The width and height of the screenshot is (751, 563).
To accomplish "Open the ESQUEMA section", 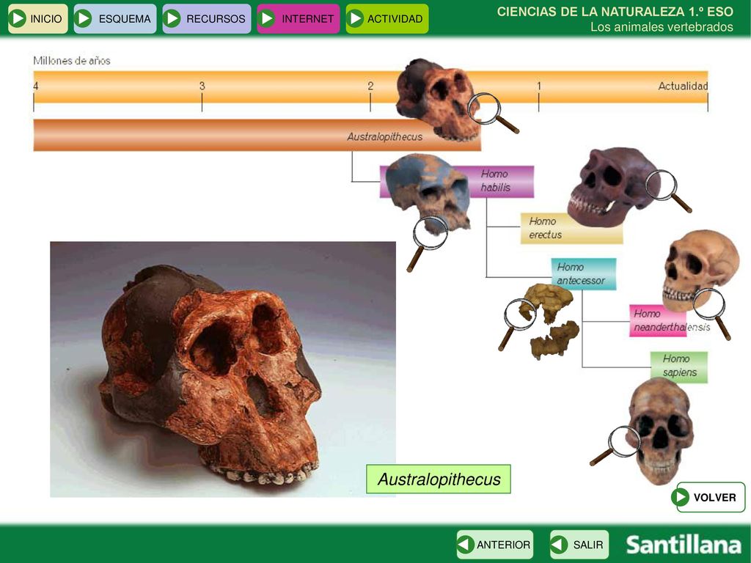I will point(115,18).
